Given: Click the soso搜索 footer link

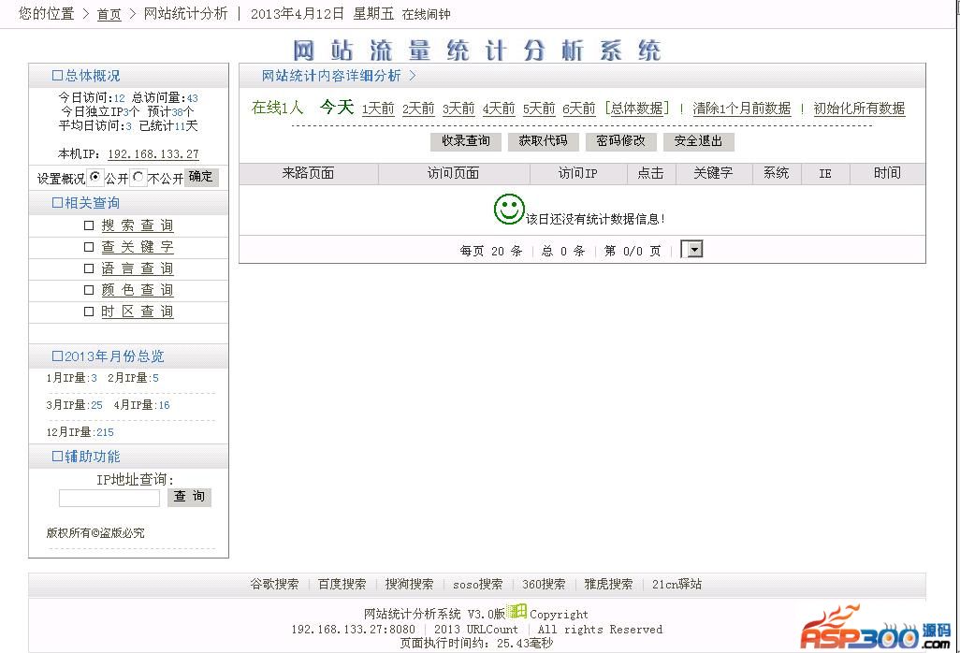Looking at the screenshot, I should [x=477, y=585].
